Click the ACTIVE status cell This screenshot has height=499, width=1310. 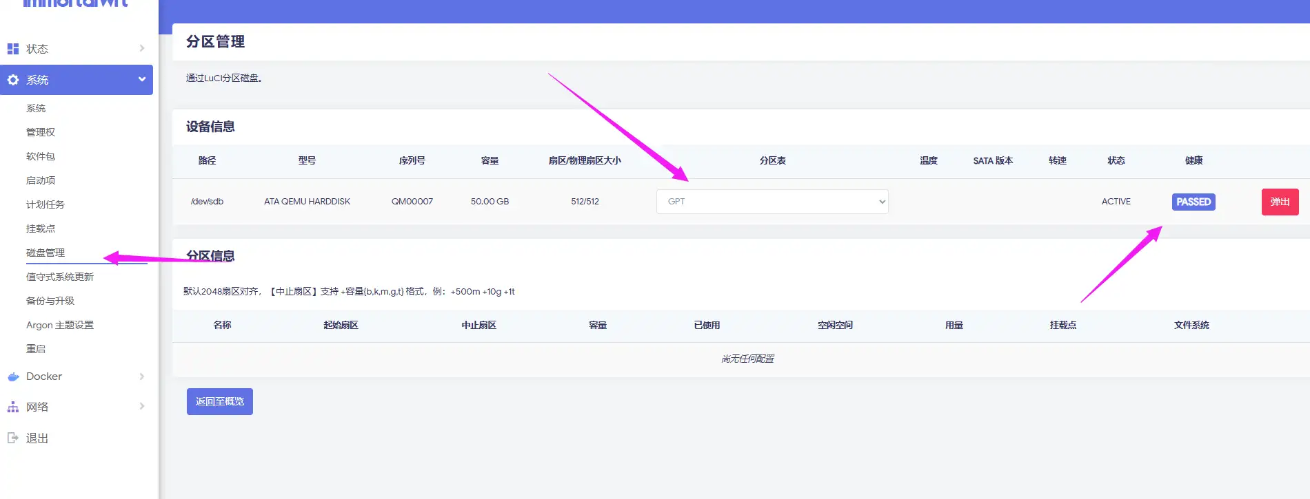[1116, 202]
